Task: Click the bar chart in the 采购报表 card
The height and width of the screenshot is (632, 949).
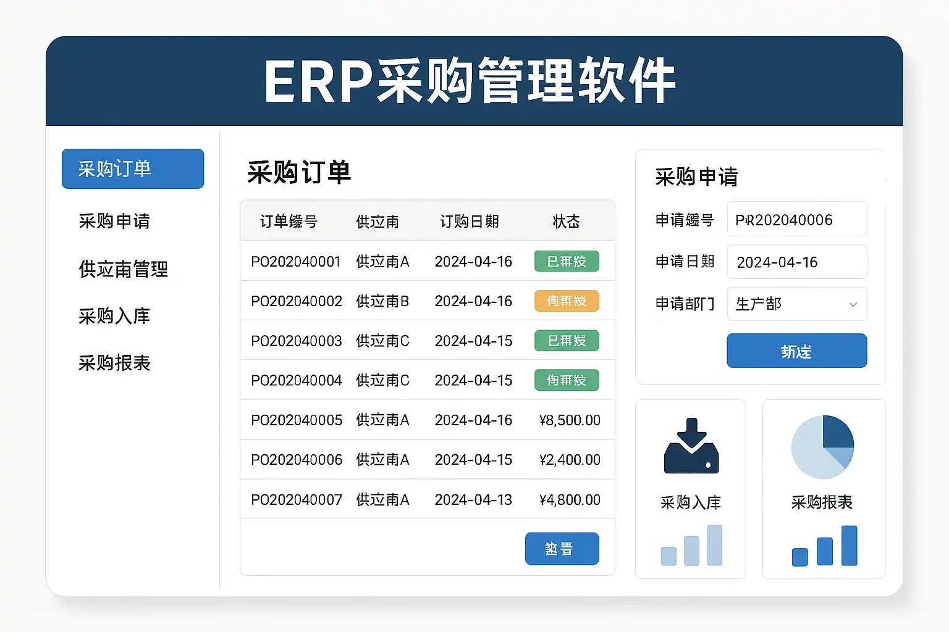Action: pyautogui.click(x=824, y=546)
